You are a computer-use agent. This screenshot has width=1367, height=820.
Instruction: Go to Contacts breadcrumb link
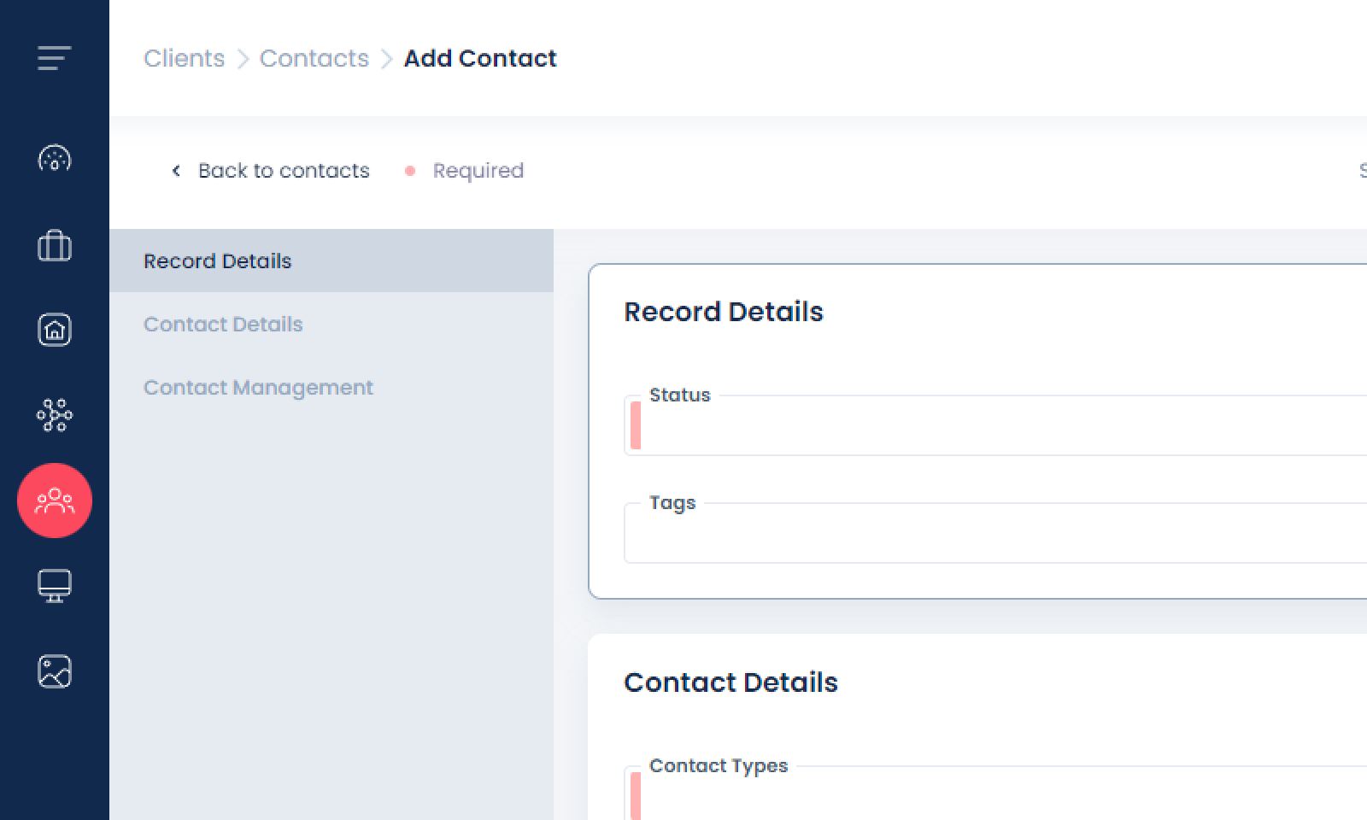coord(314,58)
